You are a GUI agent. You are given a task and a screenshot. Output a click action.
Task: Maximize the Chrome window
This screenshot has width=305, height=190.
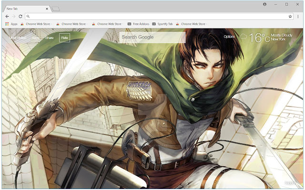[x=286, y=4]
